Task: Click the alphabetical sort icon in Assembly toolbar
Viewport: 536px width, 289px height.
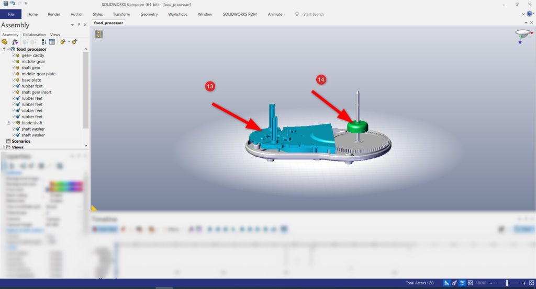Action: tap(44, 42)
